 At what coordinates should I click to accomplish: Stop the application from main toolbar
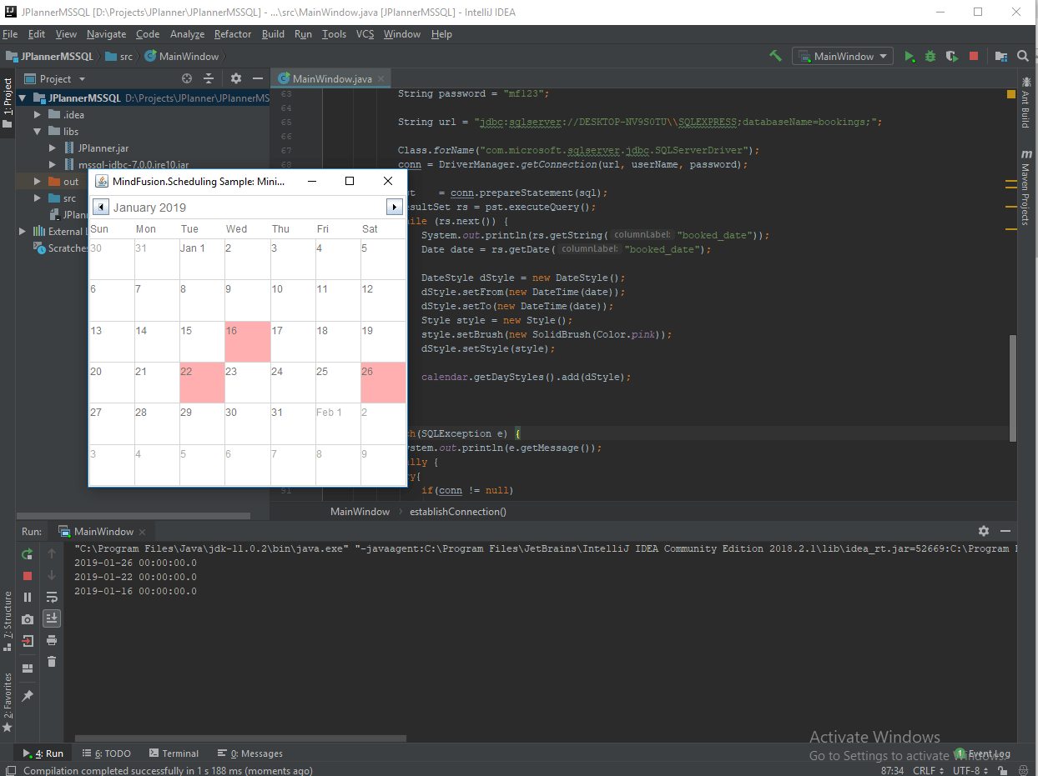973,56
